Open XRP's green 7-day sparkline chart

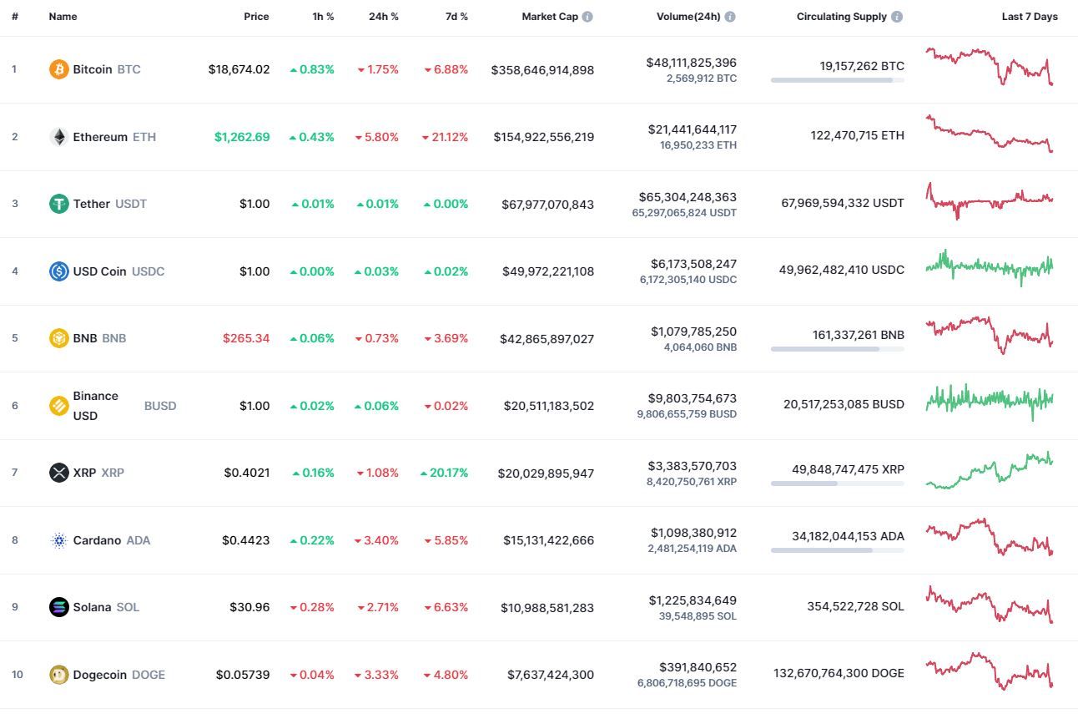(x=990, y=470)
